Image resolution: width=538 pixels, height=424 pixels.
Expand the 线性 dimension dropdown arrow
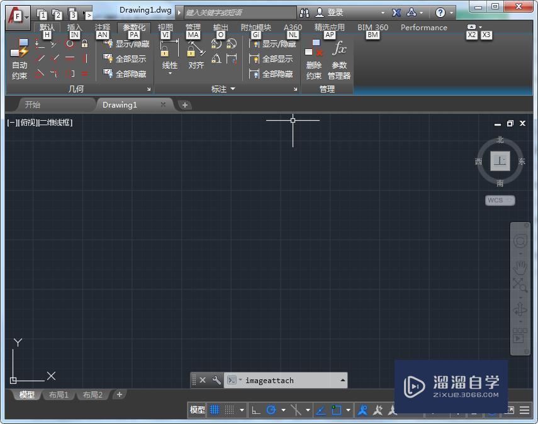pyautogui.click(x=170, y=74)
